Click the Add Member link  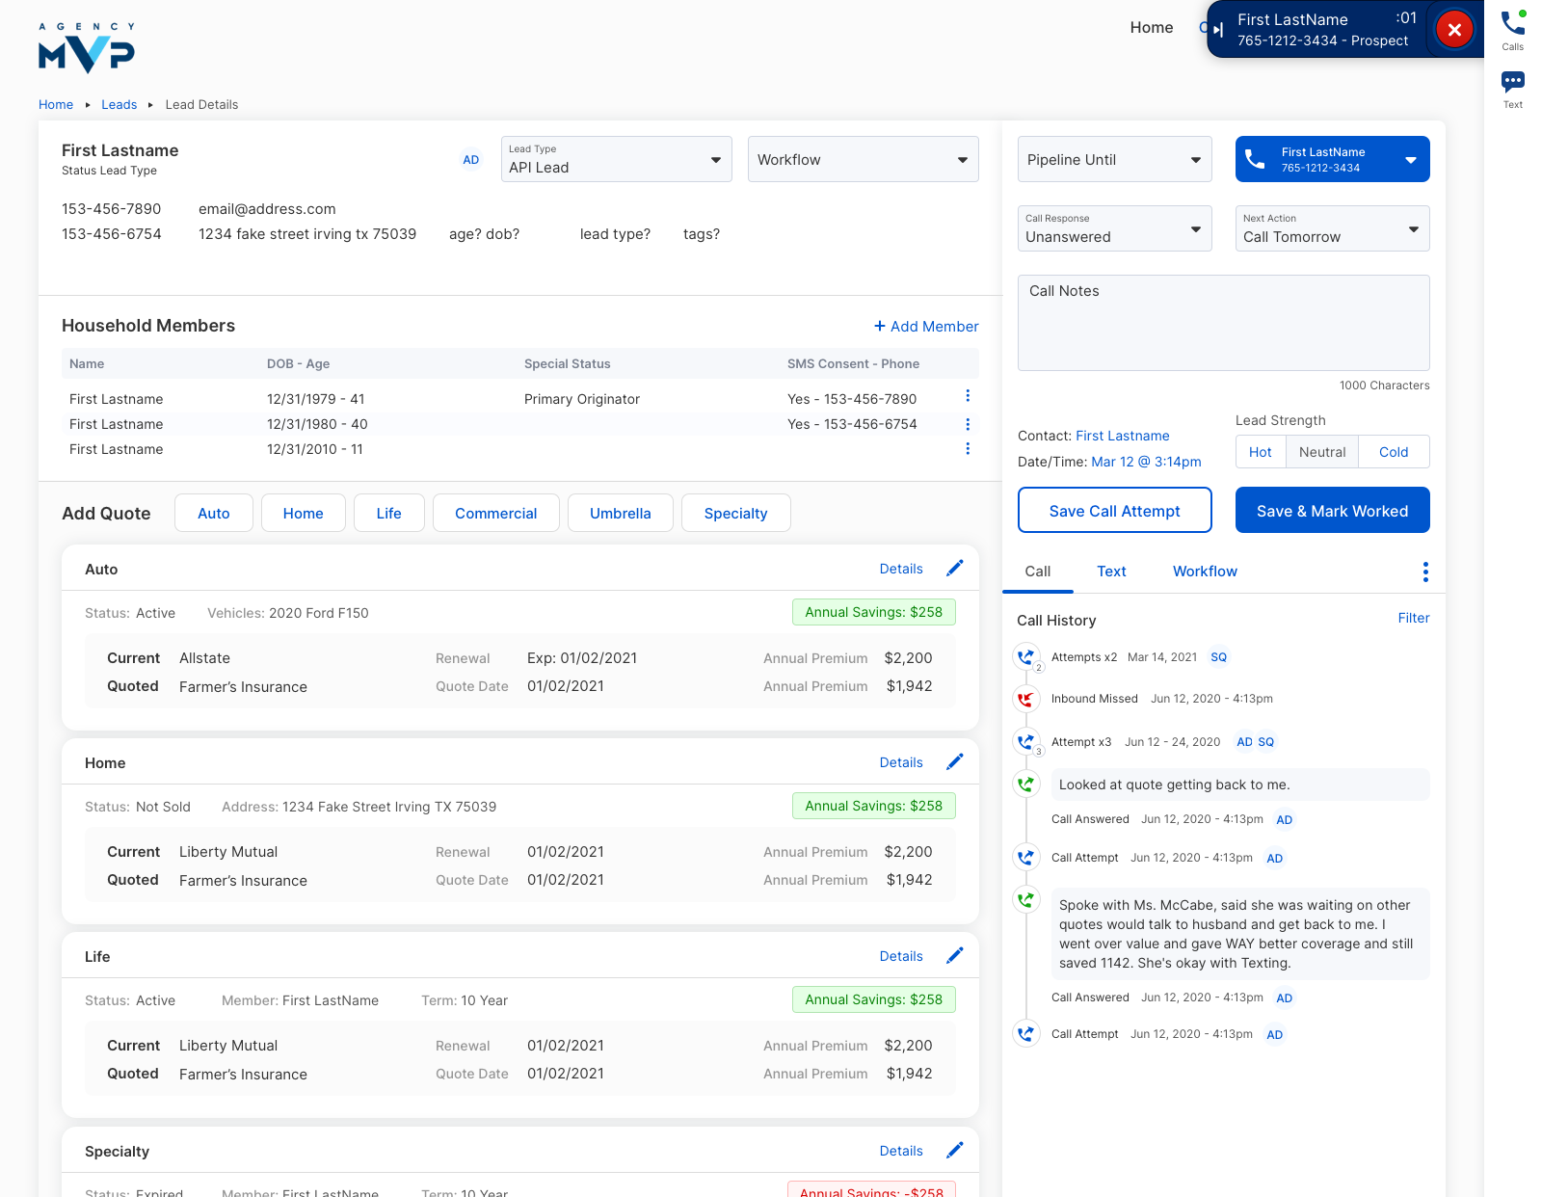pos(925,326)
